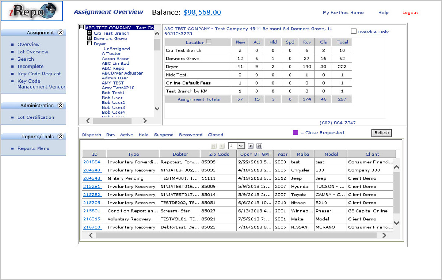Switch to the Active tab
442x280 pixels.
click(127, 135)
